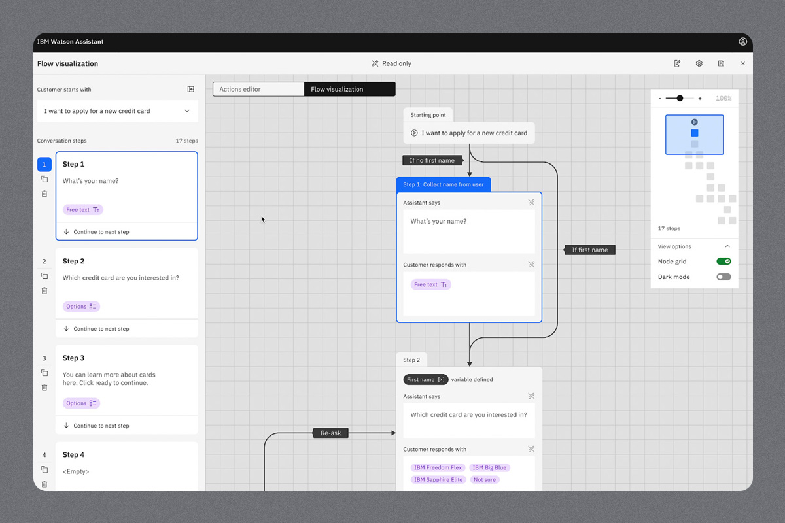Select the Not sure option chip
The image size is (785, 523).
point(485,479)
